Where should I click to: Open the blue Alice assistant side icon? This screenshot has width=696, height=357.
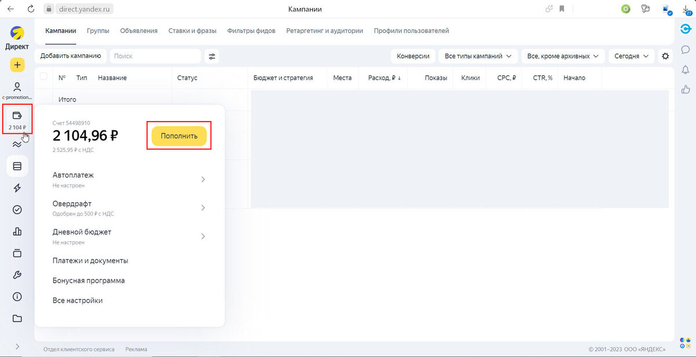(x=685, y=30)
